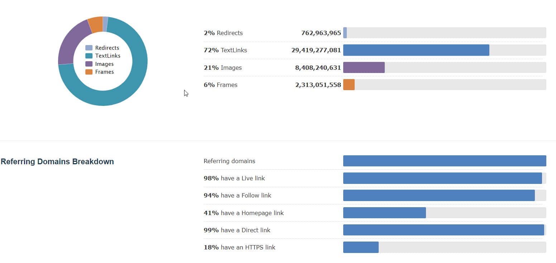The image size is (556, 263).
Task: Click the 41% Homepage link bar
Action: 384,213
